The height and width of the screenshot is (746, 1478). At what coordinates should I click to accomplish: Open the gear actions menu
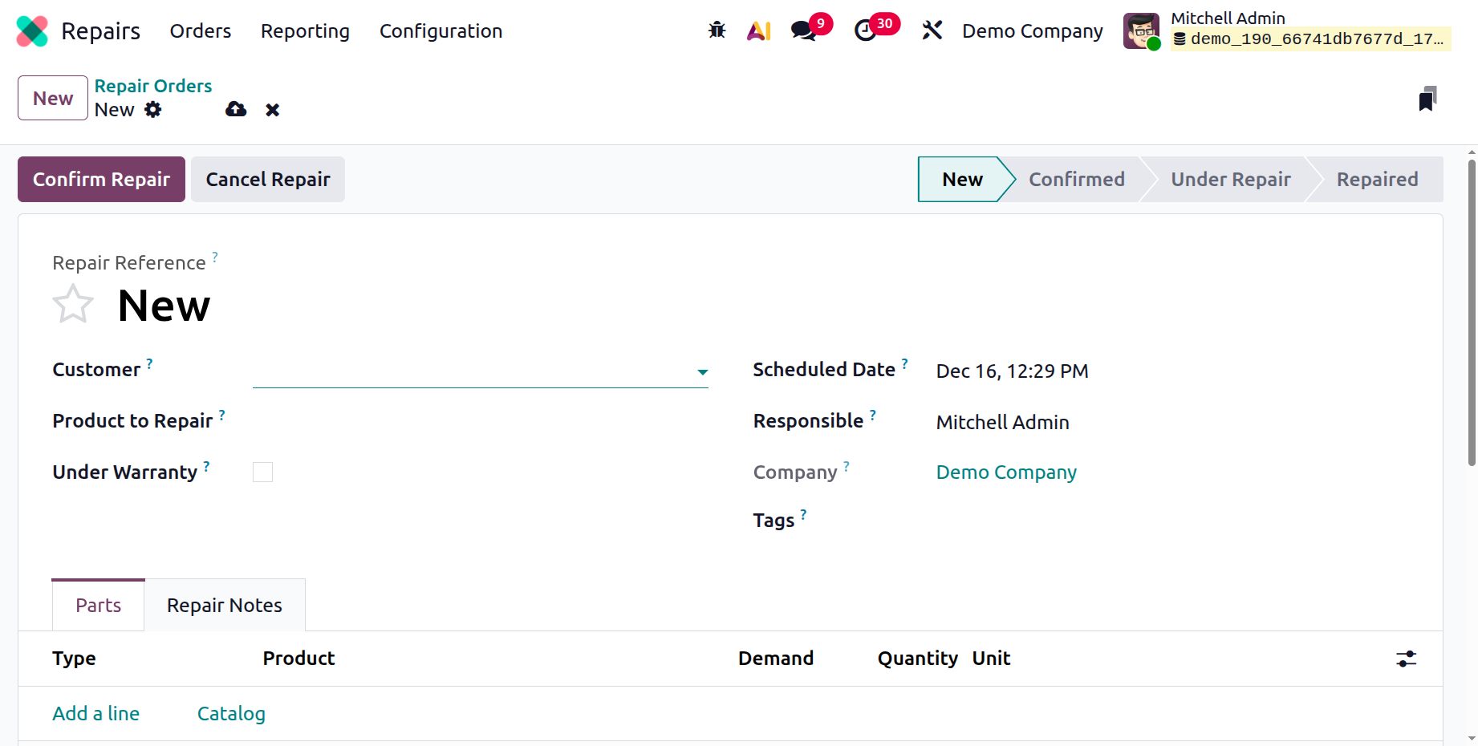pos(152,110)
